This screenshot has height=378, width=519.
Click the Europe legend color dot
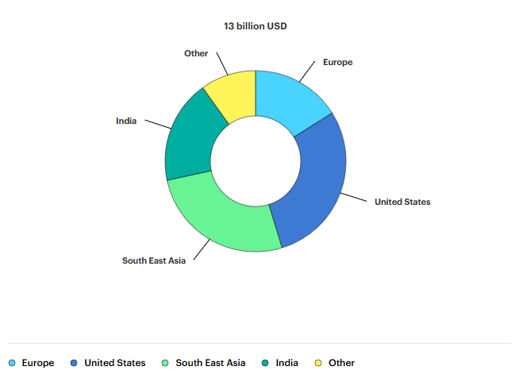(x=12, y=363)
